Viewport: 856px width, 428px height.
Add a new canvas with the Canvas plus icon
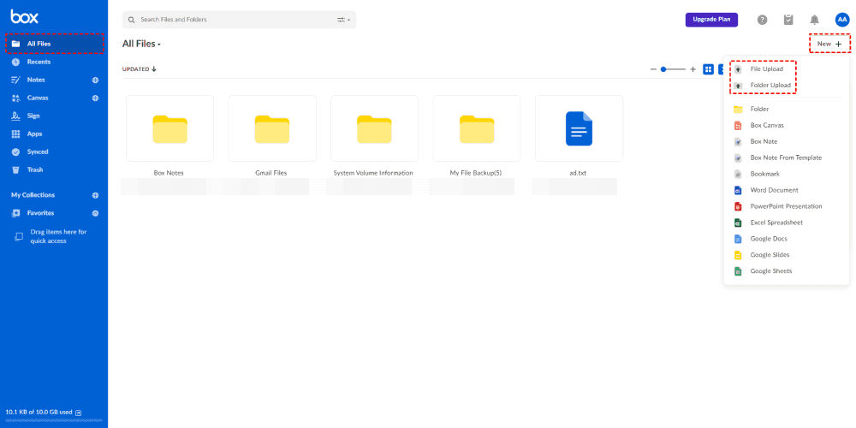[95, 98]
